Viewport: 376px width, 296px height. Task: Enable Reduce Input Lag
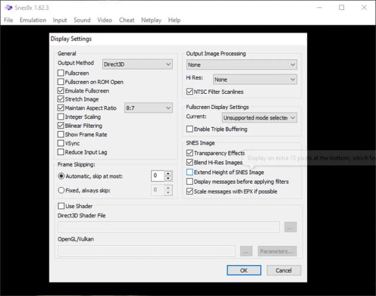coord(61,152)
